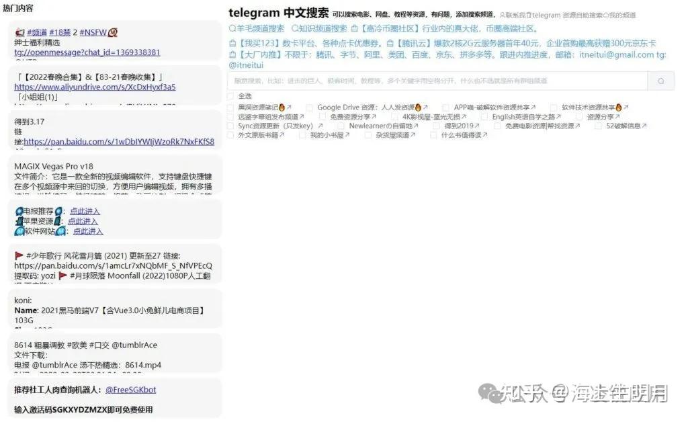Open external arrow next to Google Drive 资源
The width and height of the screenshot is (688, 422).
425,107
